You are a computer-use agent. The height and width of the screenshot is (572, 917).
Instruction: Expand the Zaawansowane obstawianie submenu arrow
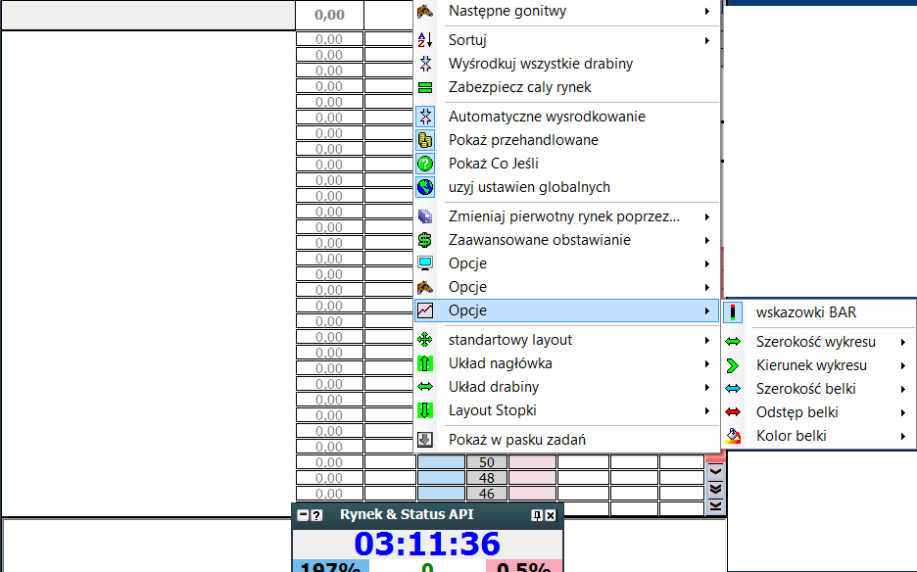pyautogui.click(x=707, y=240)
